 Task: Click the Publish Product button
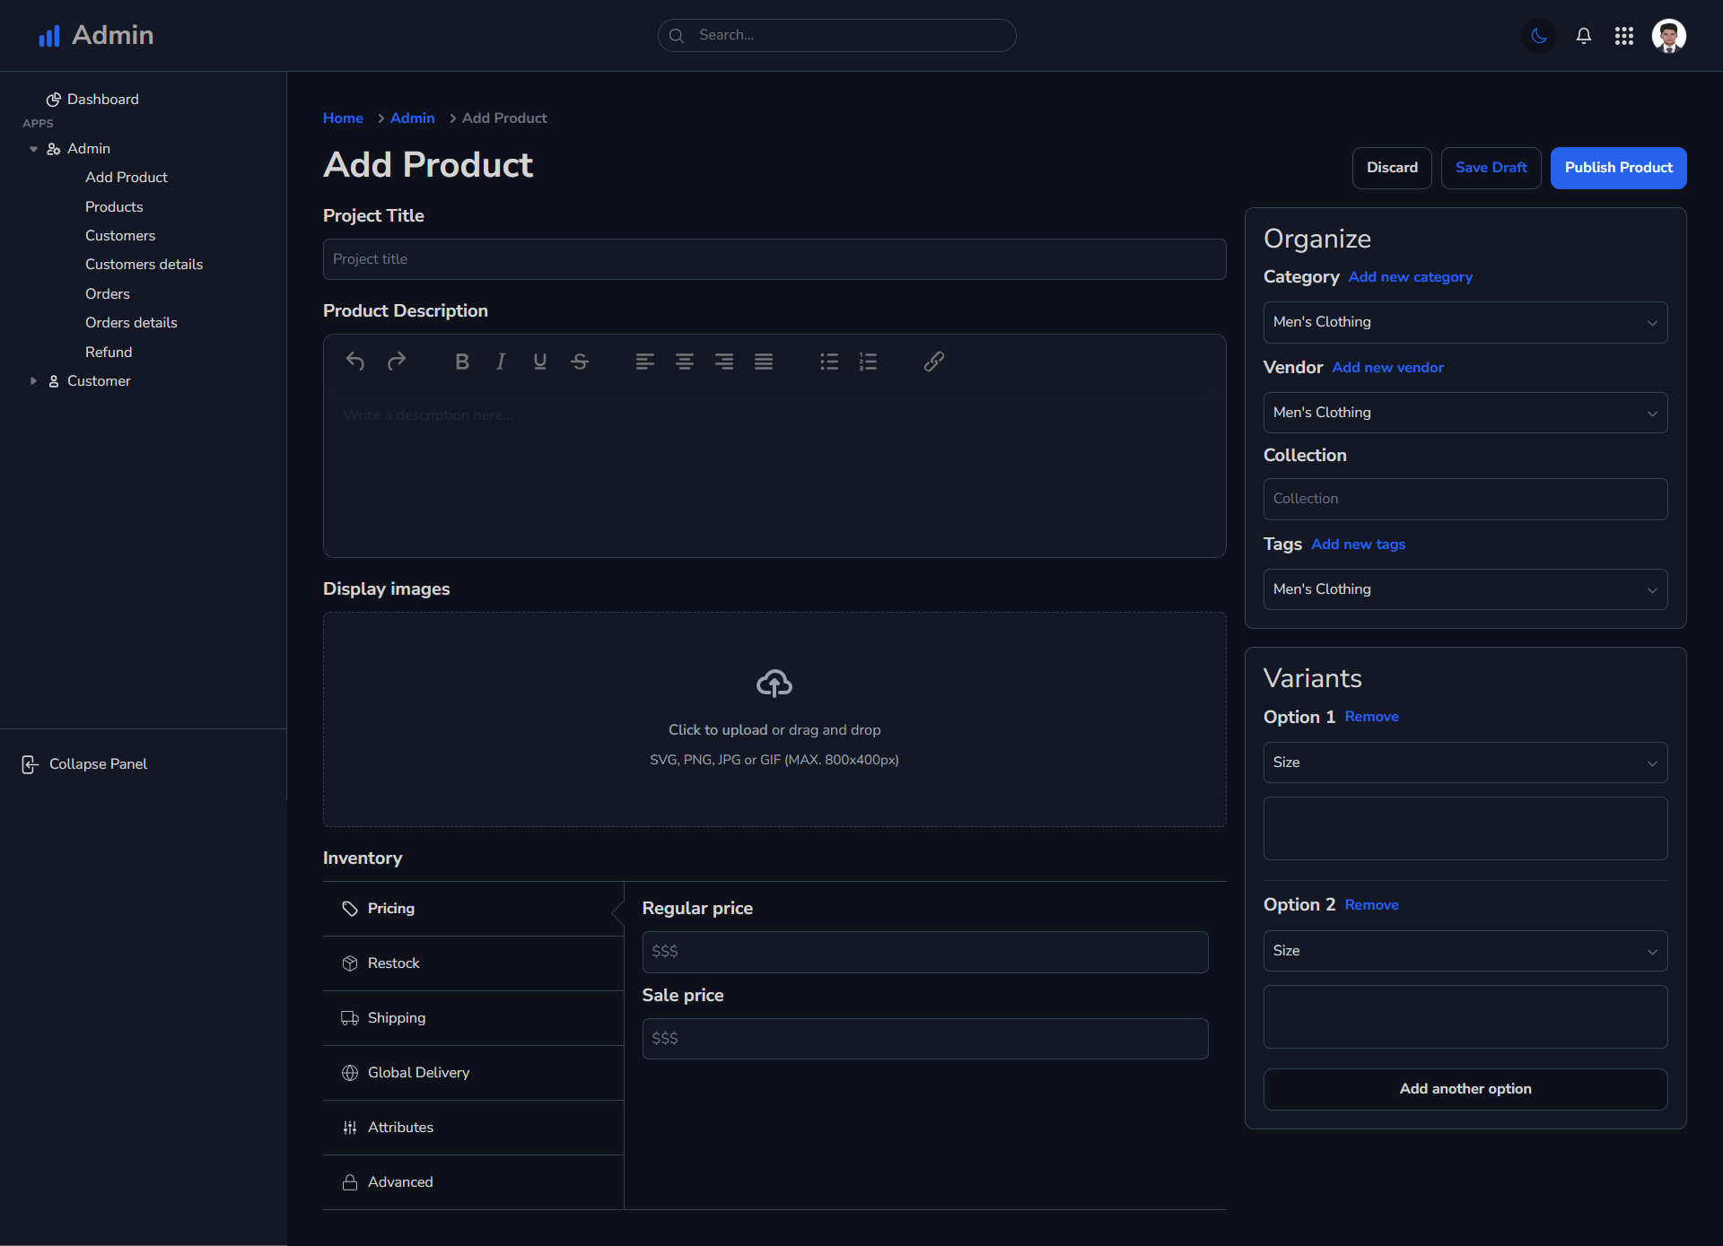[1618, 168]
